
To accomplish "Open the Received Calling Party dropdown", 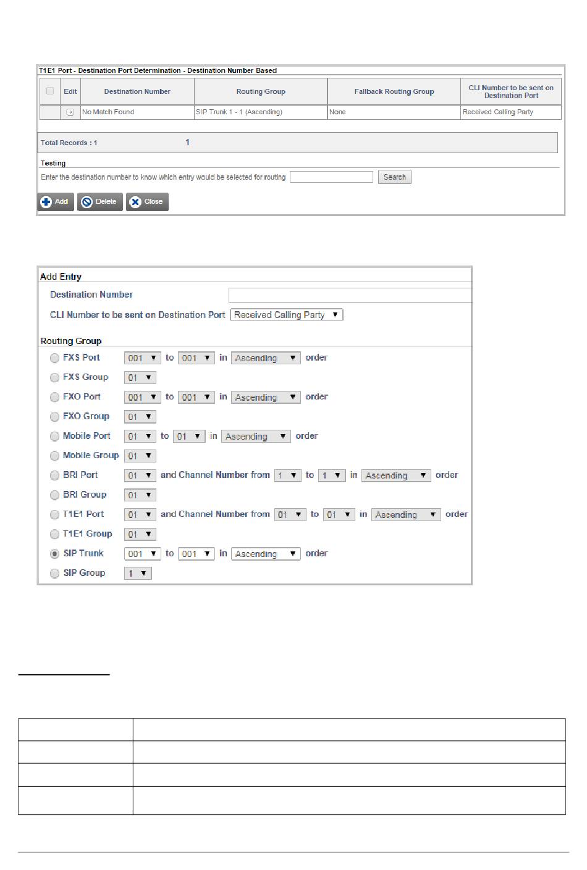I will tap(287, 315).
